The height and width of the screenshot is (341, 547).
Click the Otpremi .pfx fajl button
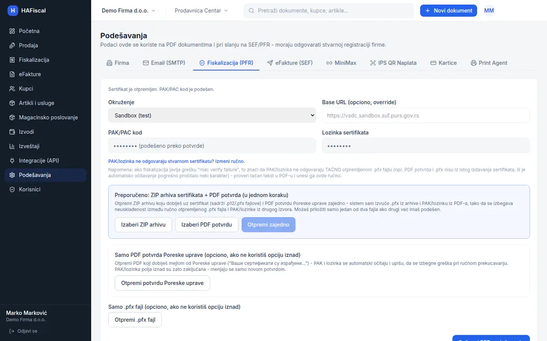[135, 320]
